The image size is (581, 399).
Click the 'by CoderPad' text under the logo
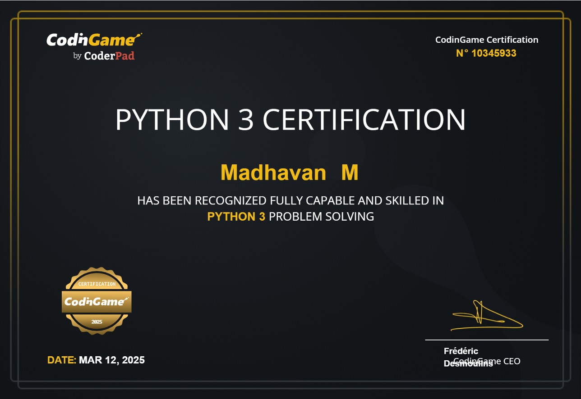click(x=104, y=56)
